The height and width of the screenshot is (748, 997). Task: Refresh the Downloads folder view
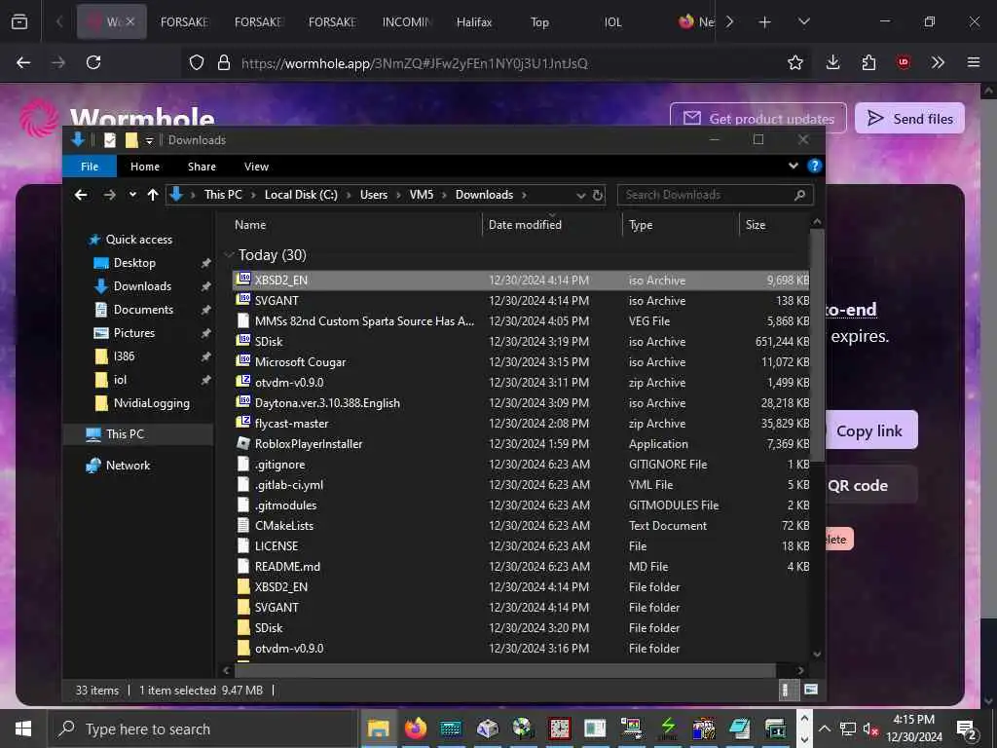(x=598, y=195)
